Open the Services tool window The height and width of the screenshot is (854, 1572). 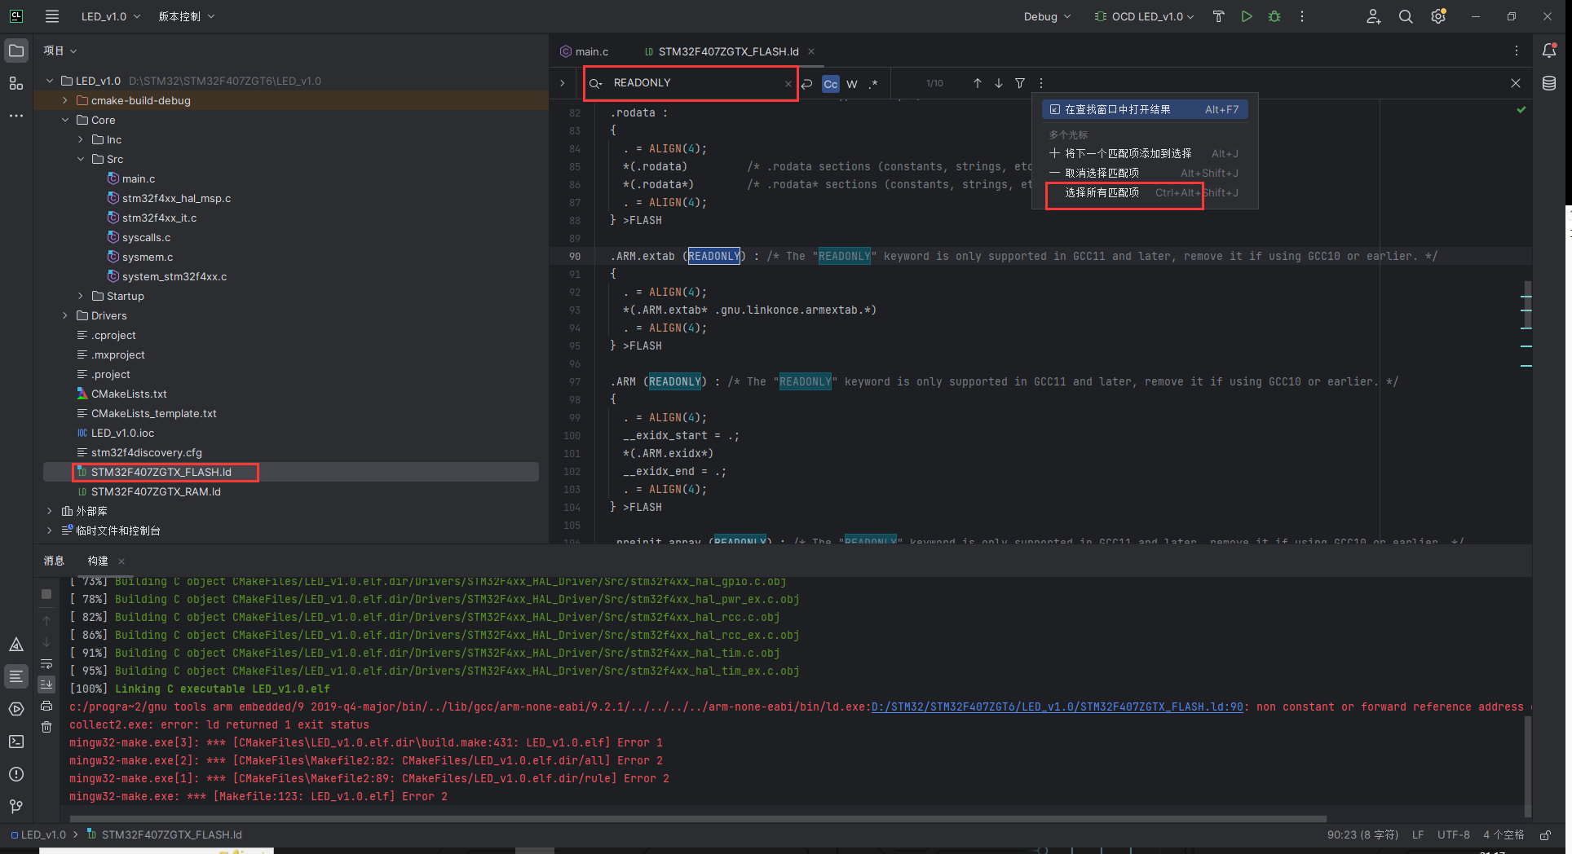(16, 709)
